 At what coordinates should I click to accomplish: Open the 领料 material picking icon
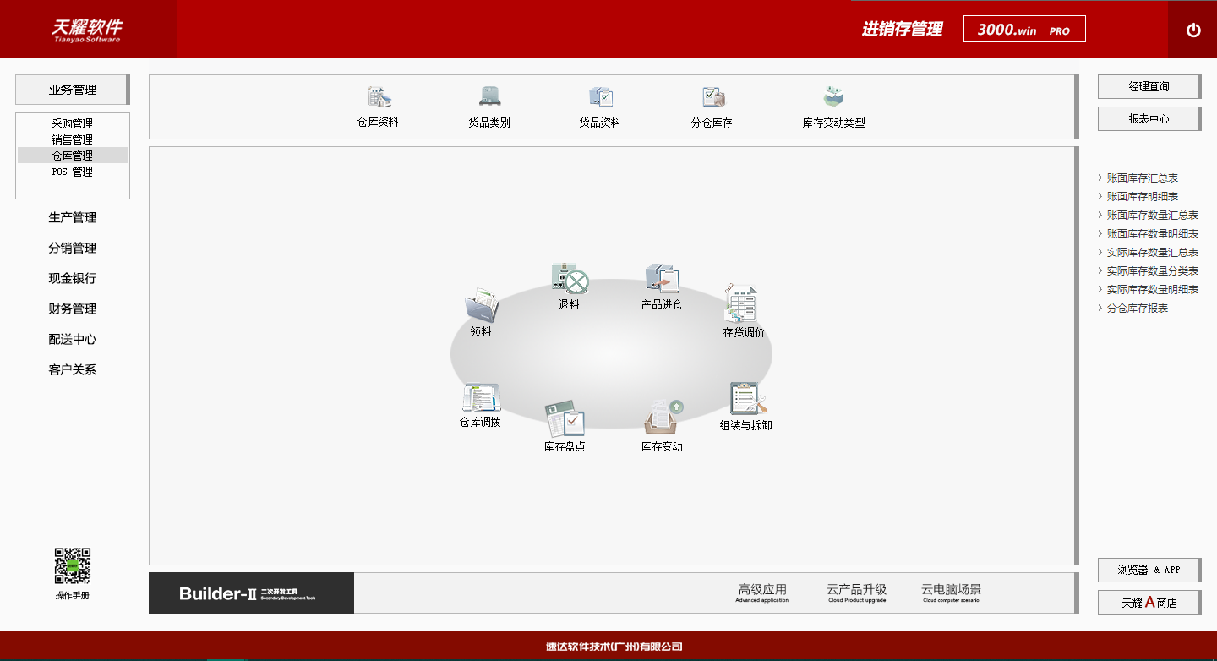point(481,305)
